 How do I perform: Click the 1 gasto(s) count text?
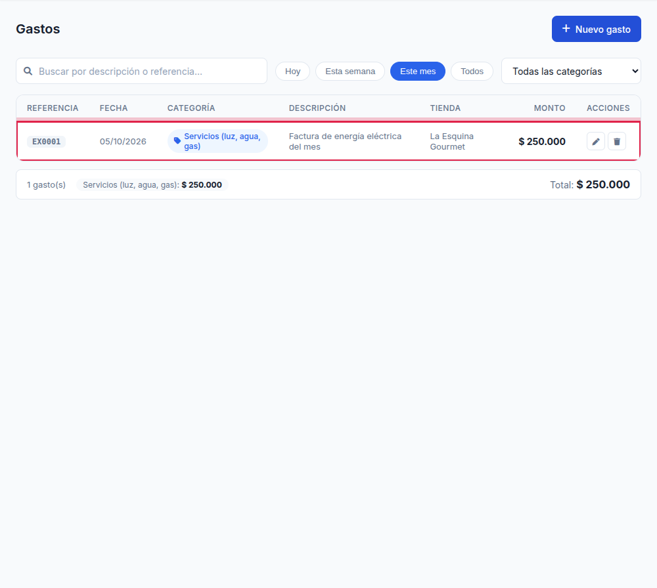click(47, 184)
